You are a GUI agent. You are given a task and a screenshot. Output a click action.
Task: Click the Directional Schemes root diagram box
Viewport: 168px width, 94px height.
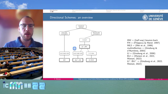(81, 27)
